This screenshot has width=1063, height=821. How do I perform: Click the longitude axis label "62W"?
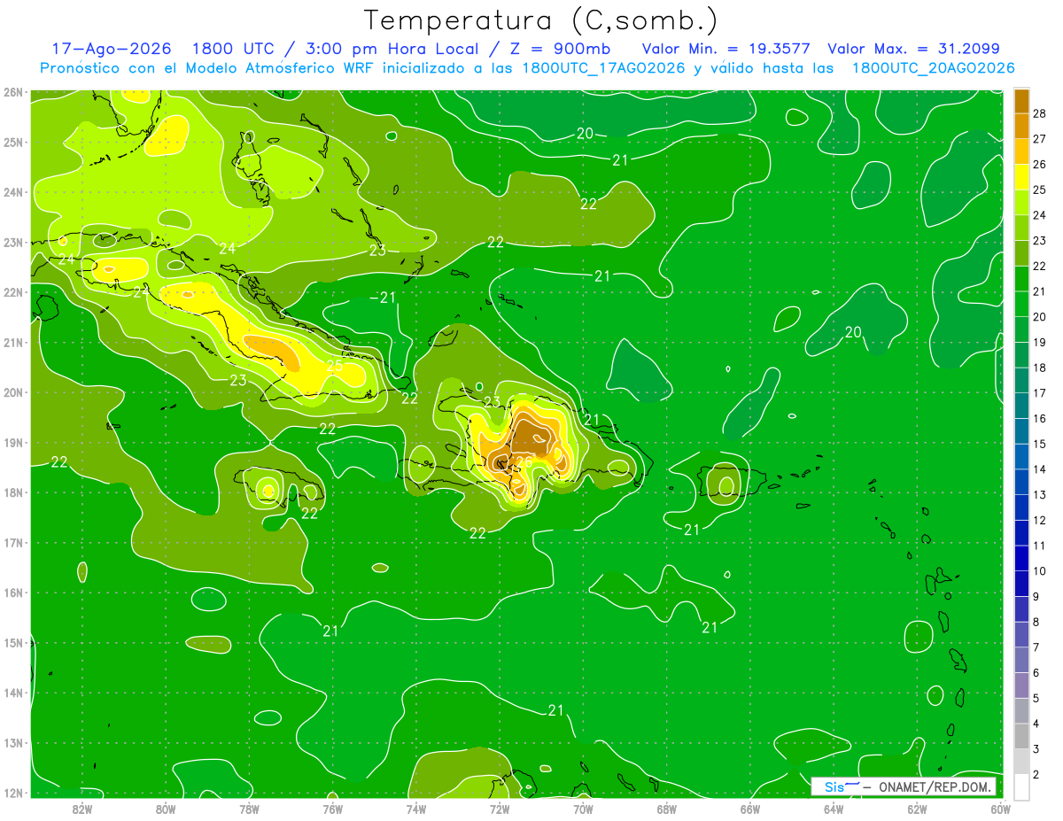917,809
